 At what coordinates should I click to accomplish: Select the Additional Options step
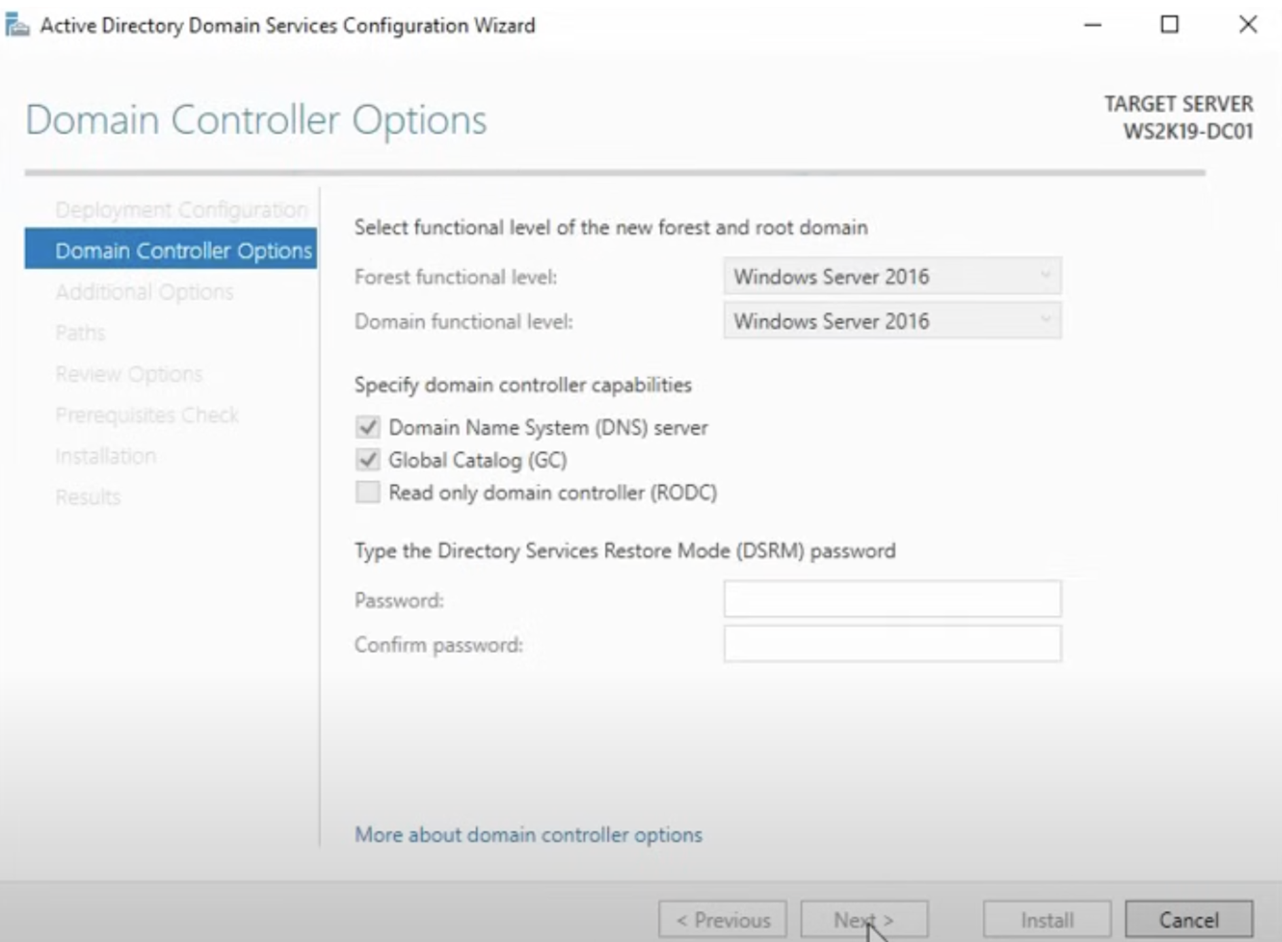click(x=145, y=292)
